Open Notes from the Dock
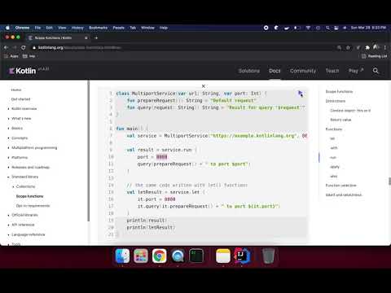 click(x=223, y=256)
